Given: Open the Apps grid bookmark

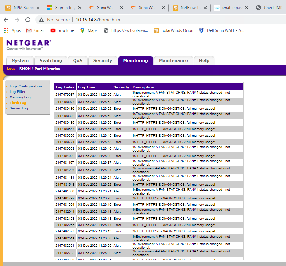Looking at the screenshot, I should [12, 30].
